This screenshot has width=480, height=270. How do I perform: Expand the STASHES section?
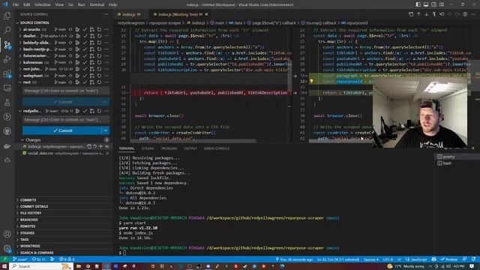click(27, 233)
